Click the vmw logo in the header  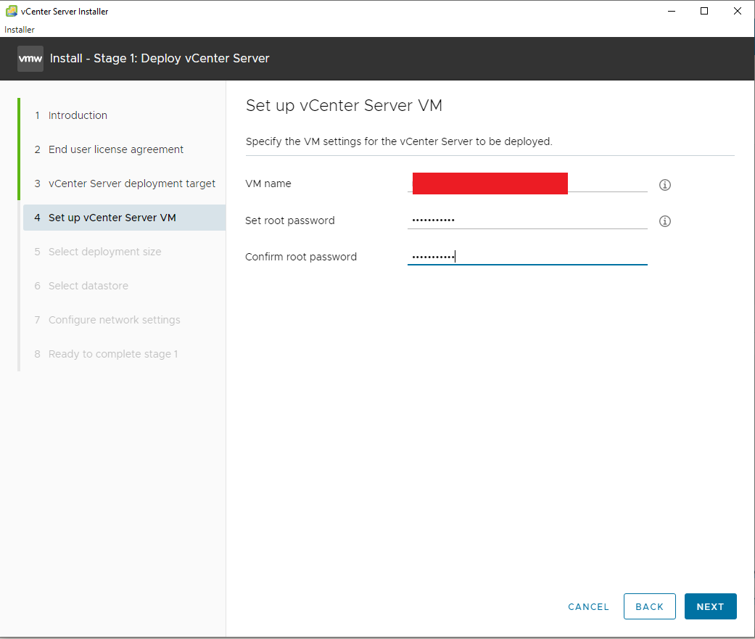point(30,59)
